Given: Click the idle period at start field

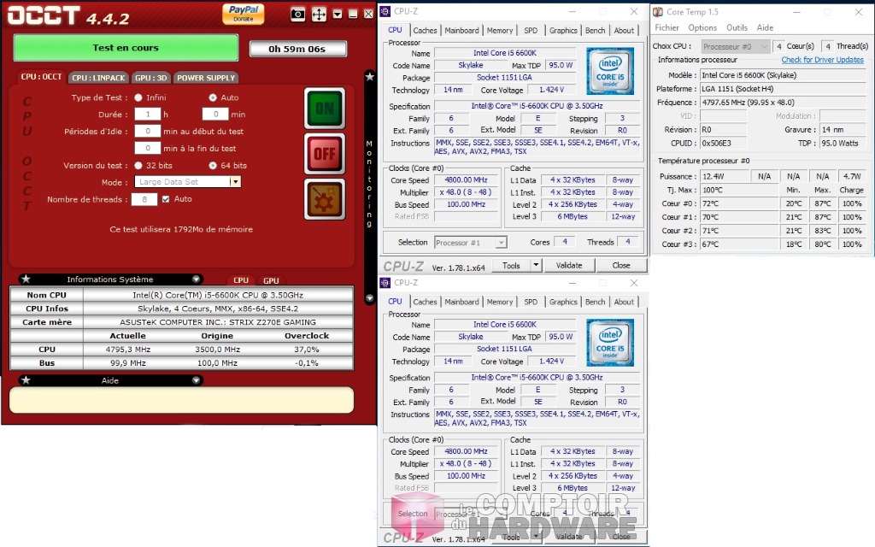Looking at the screenshot, I should pos(147,131).
